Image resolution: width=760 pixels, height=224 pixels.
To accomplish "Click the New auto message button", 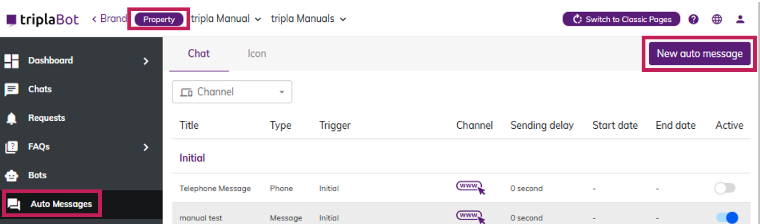I will click(699, 54).
